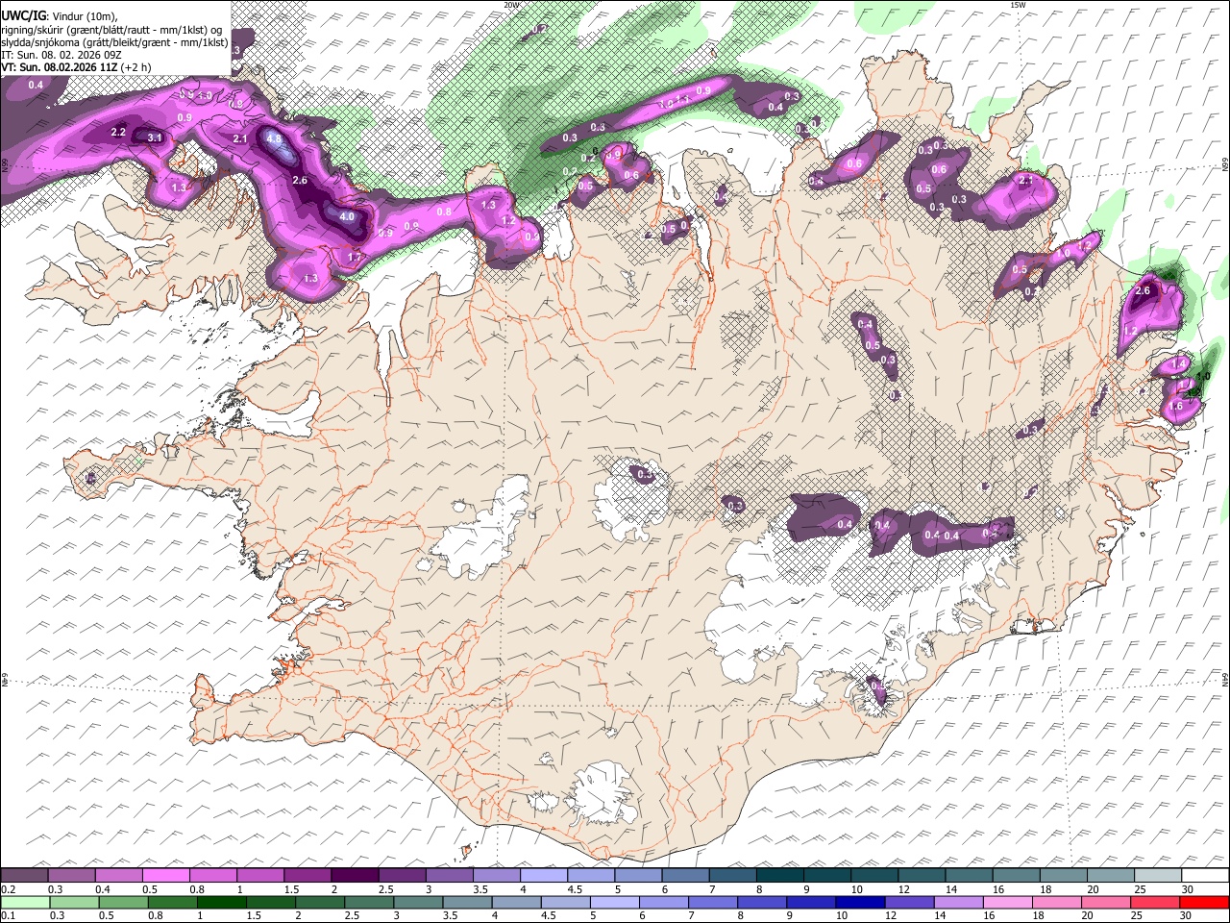Click the UWC/IG title text
Screen dimensions: 1230x923
tap(22, 14)
